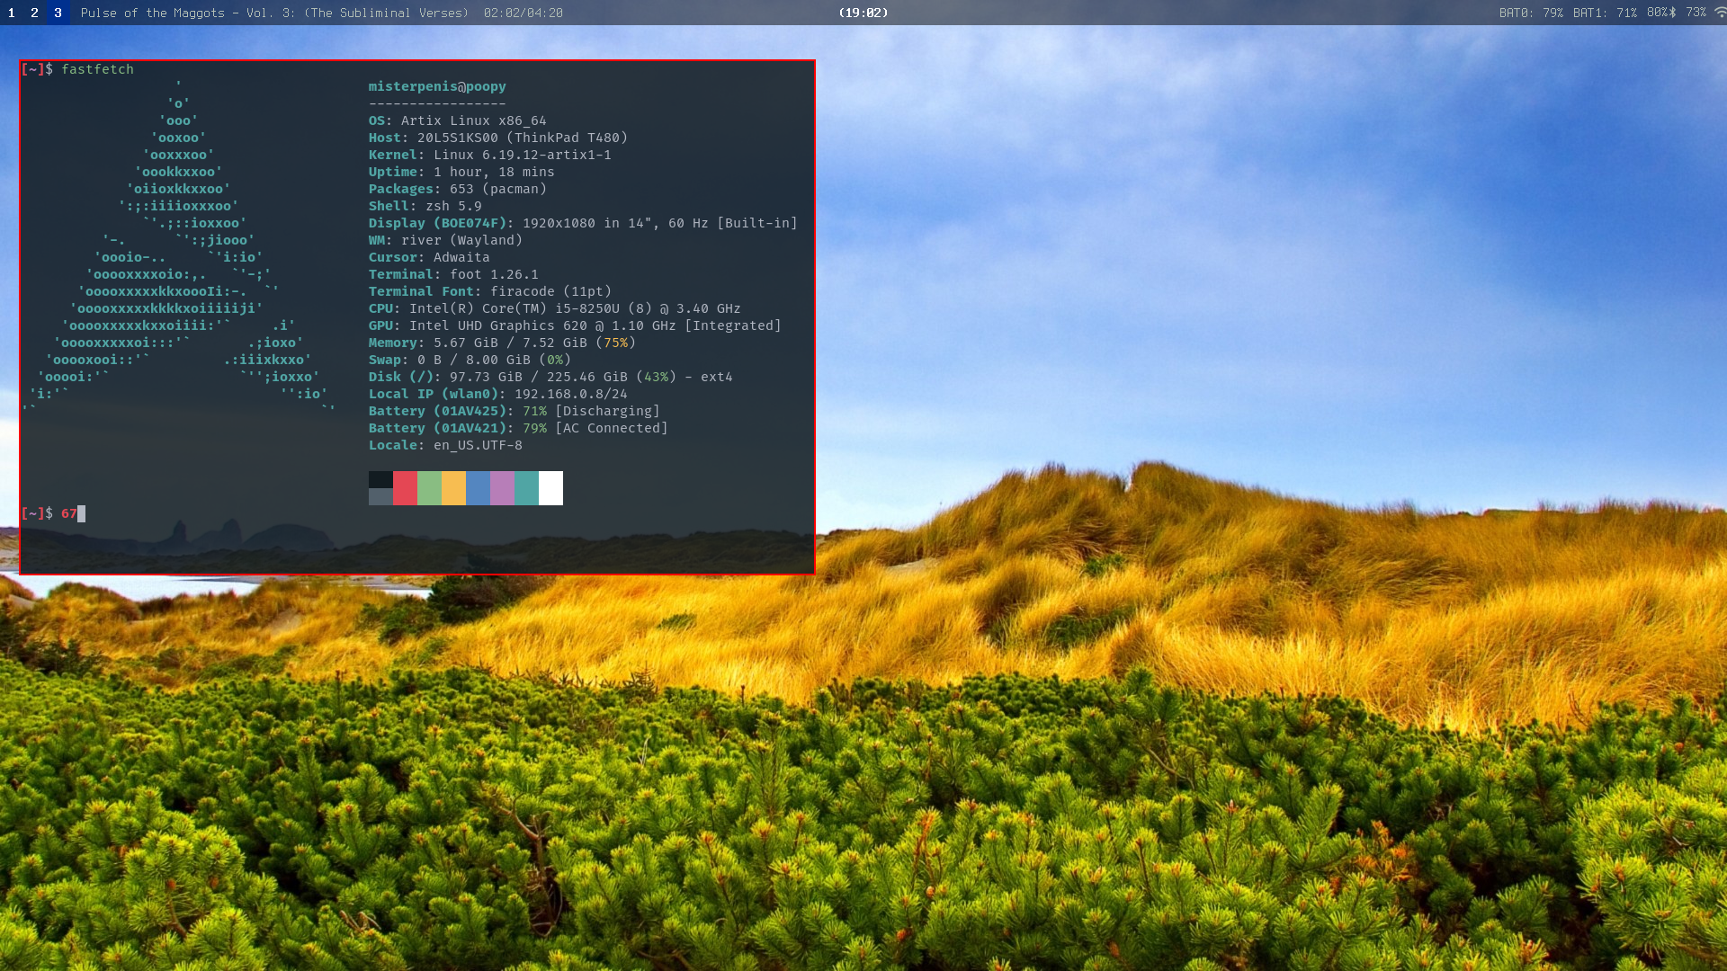Select the active workspace tag 3
Viewport: 1727px width, 971px height.
click(x=58, y=13)
